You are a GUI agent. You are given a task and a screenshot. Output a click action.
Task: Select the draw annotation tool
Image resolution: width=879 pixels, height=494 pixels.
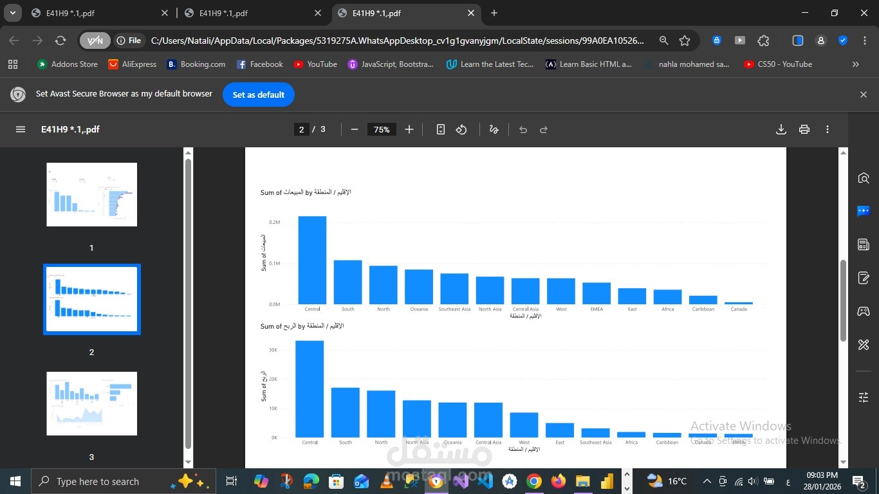tap(494, 129)
